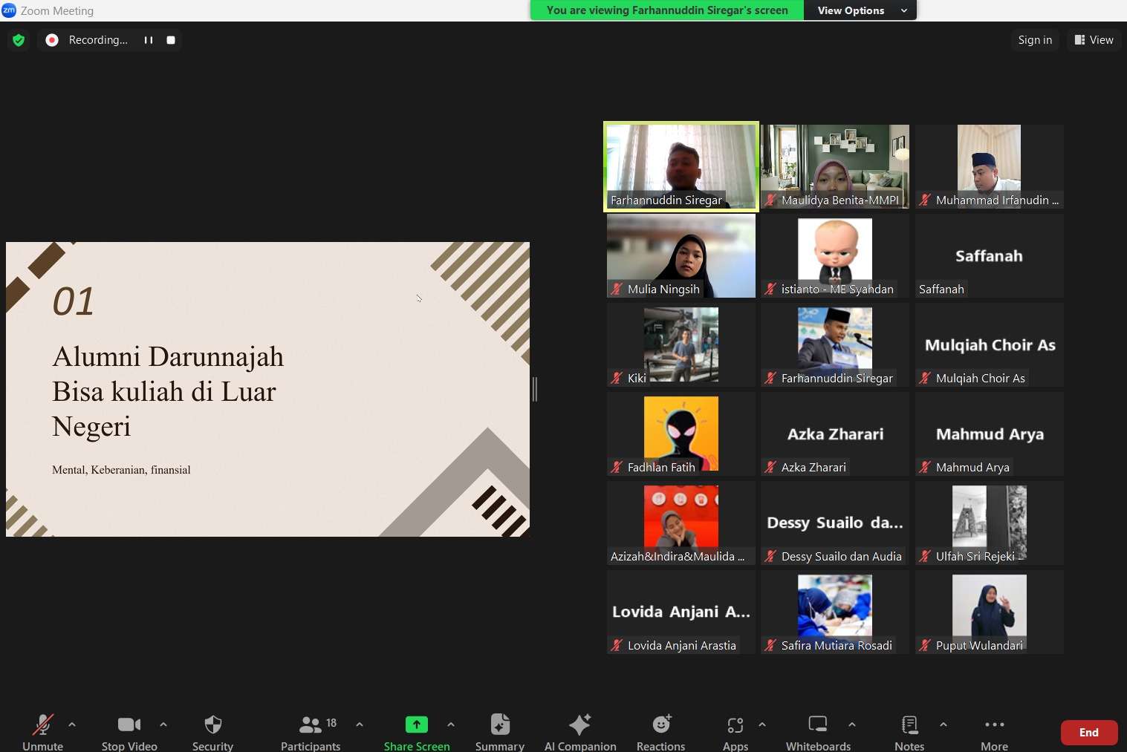Image resolution: width=1127 pixels, height=752 pixels.
Task: Click muted mic icon on Mulqiah Choir As
Action: (925, 378)
